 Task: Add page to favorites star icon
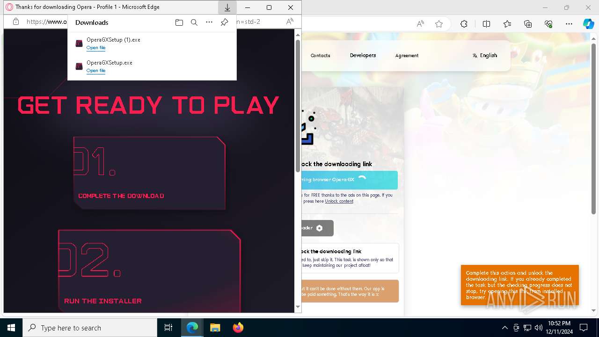click(x=438, y=24)
